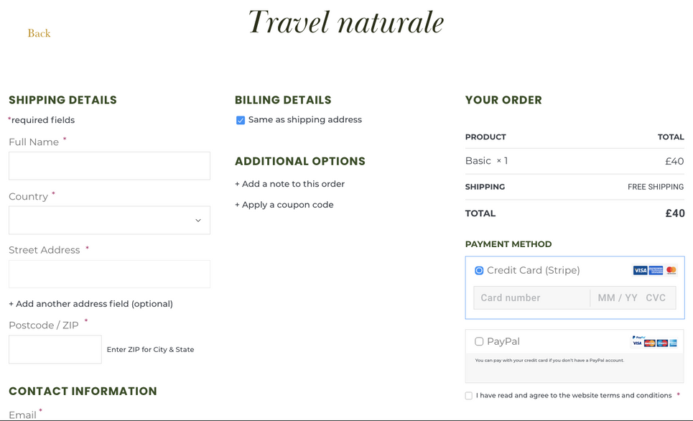Click the CVC field
This screenshot has height=421, width=693.
point(656,297)
